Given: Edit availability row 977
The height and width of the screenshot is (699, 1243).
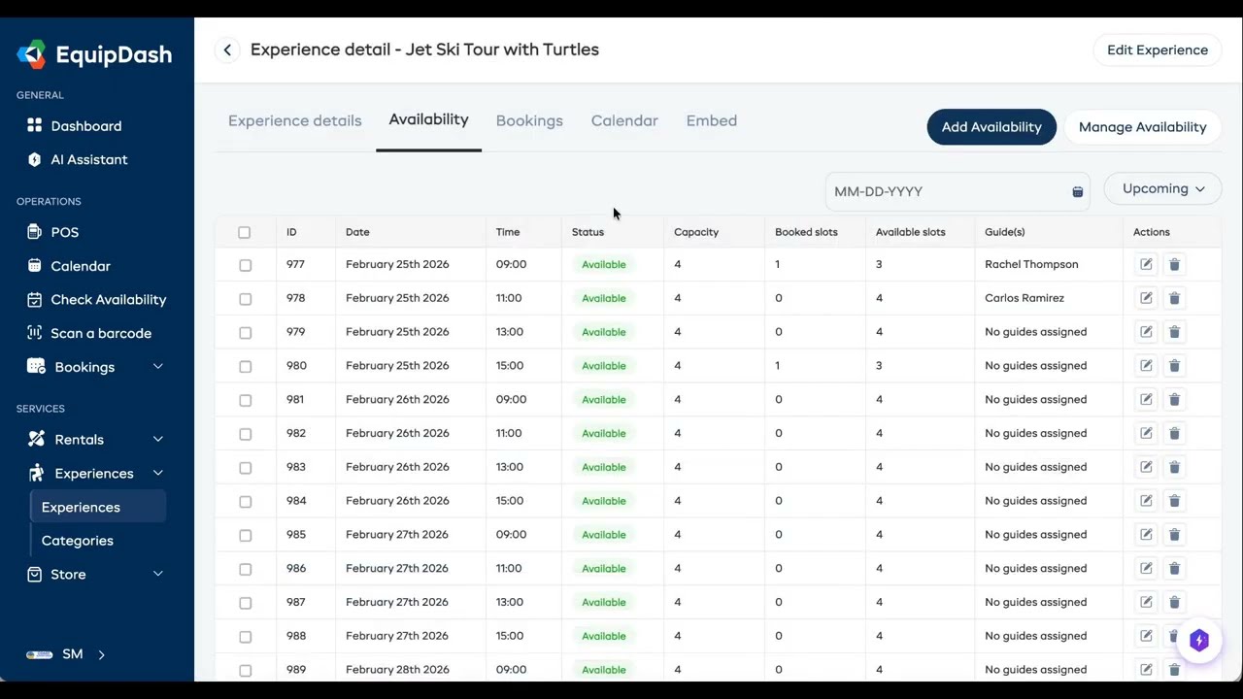Looking at the screenshot, I should pos(1146,264).
